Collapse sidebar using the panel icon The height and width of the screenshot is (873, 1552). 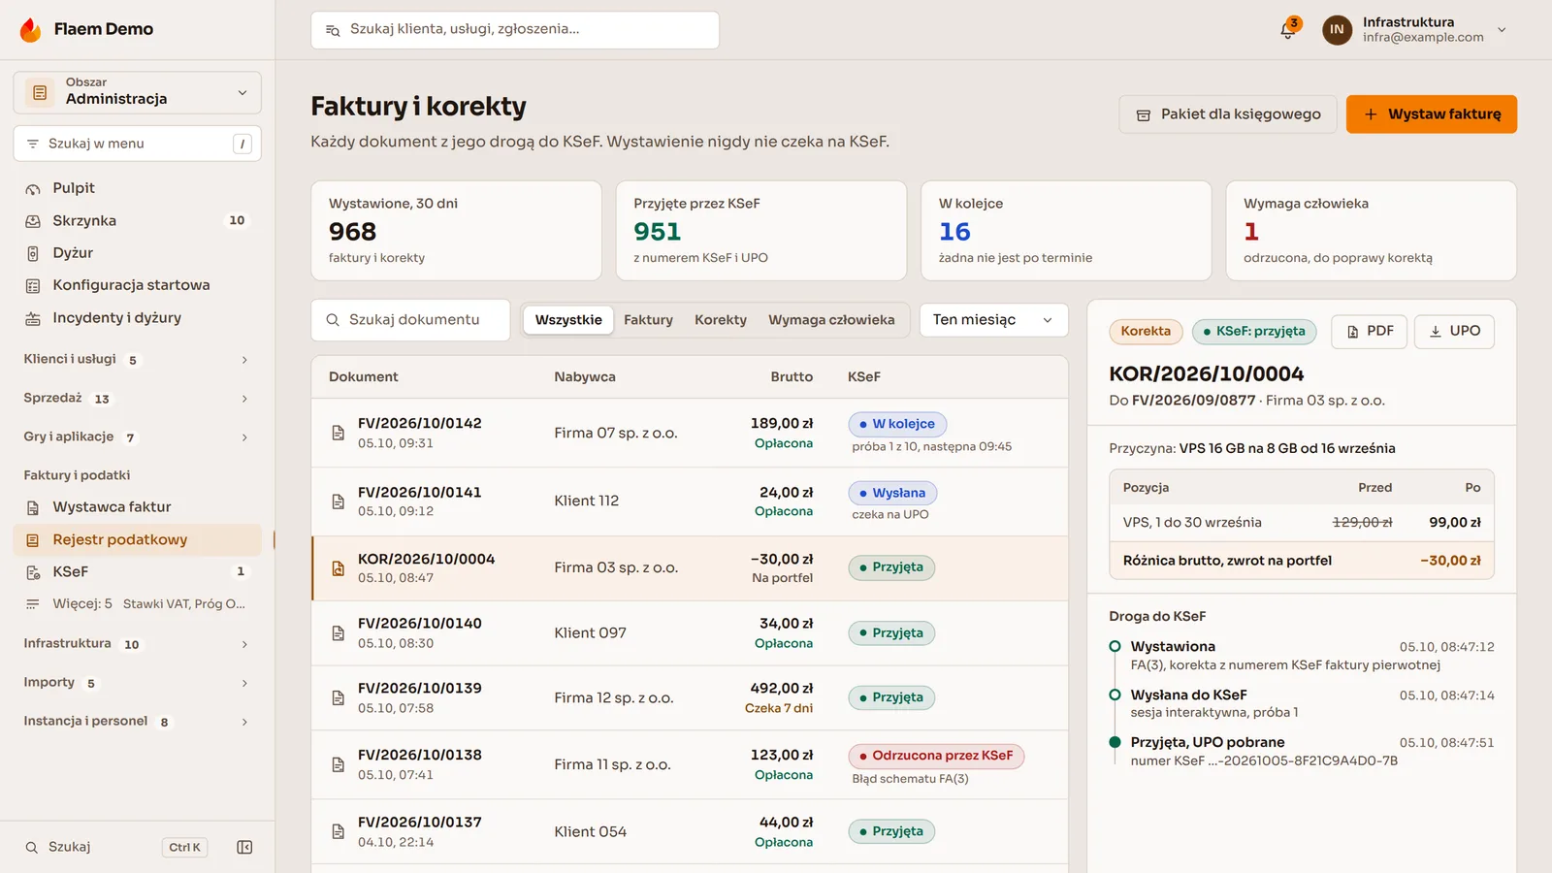click(244, 847)
